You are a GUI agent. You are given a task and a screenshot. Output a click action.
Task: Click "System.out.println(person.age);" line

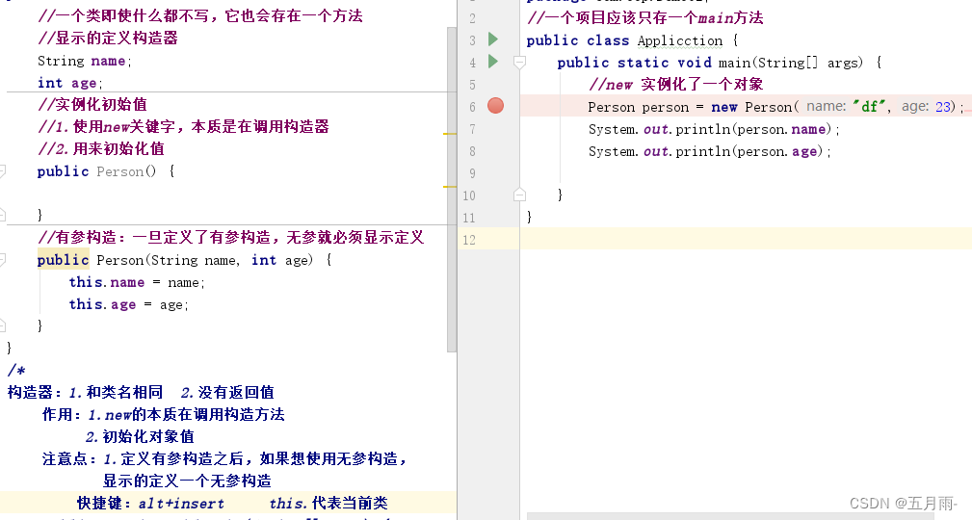[709, 151]
